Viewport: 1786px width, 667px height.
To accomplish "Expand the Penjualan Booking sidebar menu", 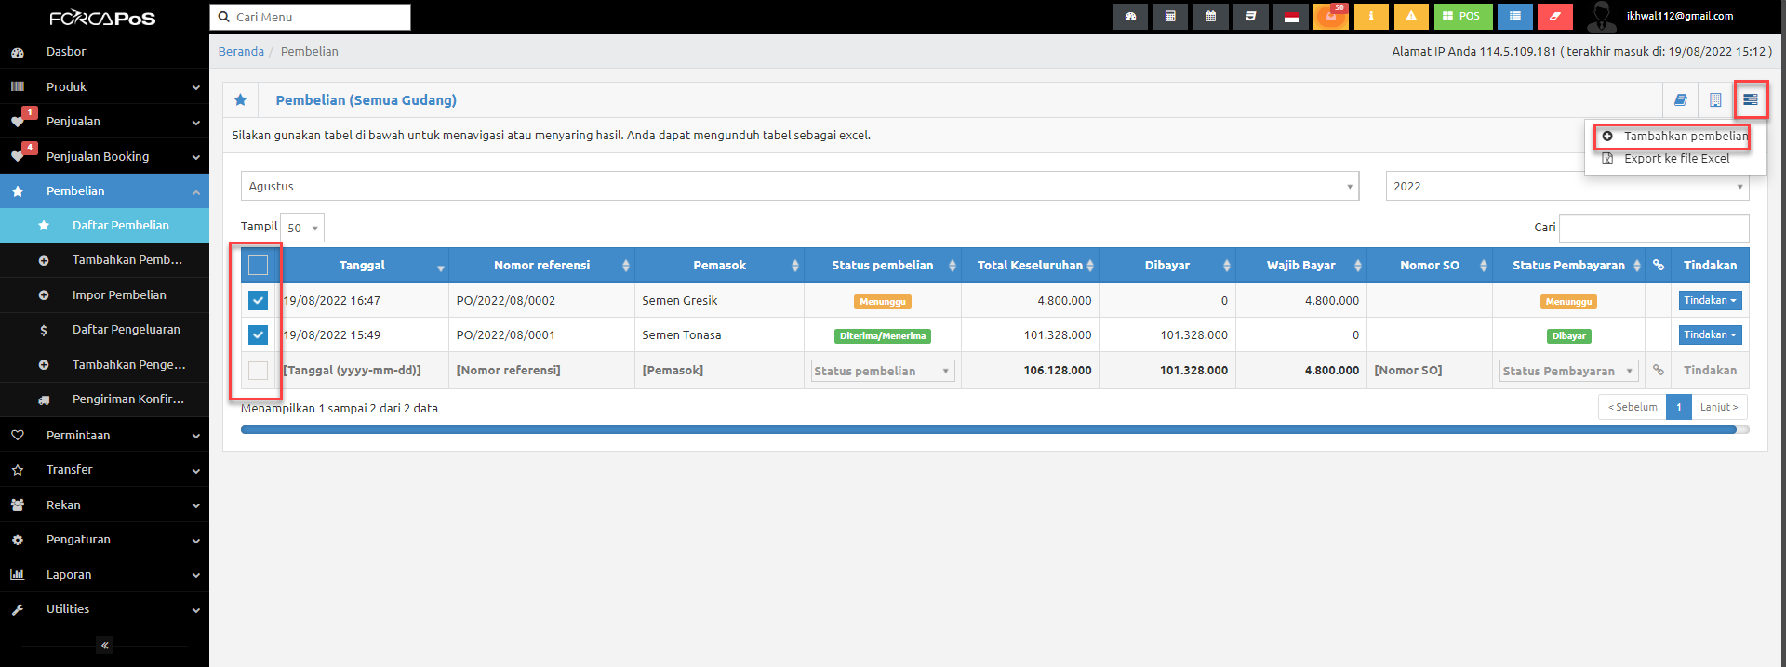I will [104, 156].
